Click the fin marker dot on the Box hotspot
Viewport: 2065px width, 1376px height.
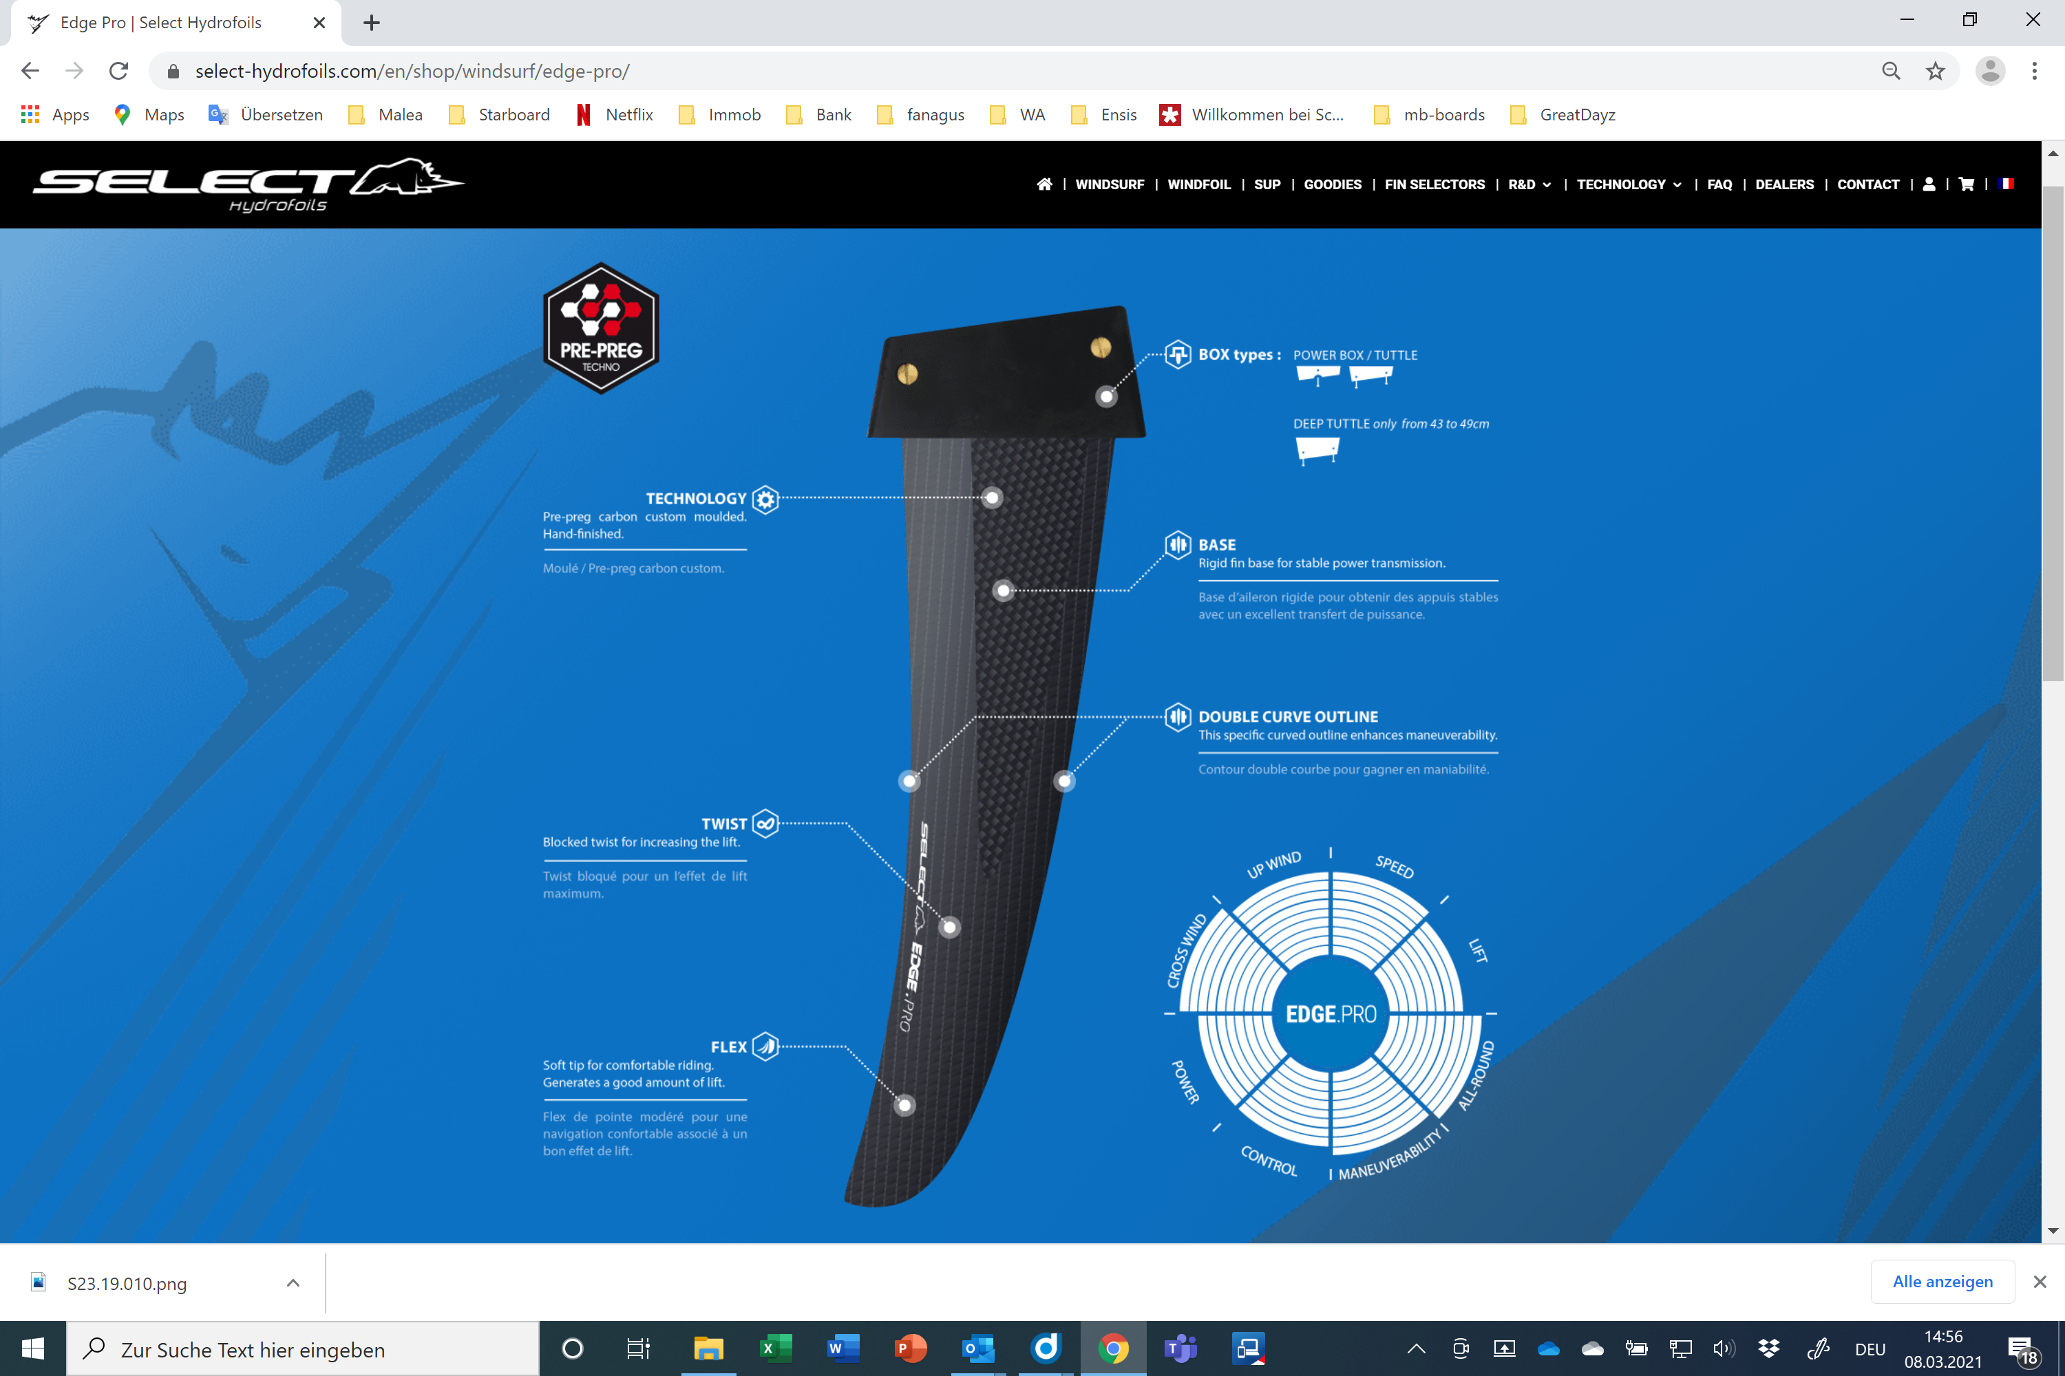pos(1106,397)
